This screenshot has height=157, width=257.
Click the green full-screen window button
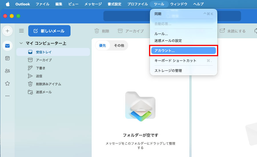pyautogui.click(x=18, y=16)
